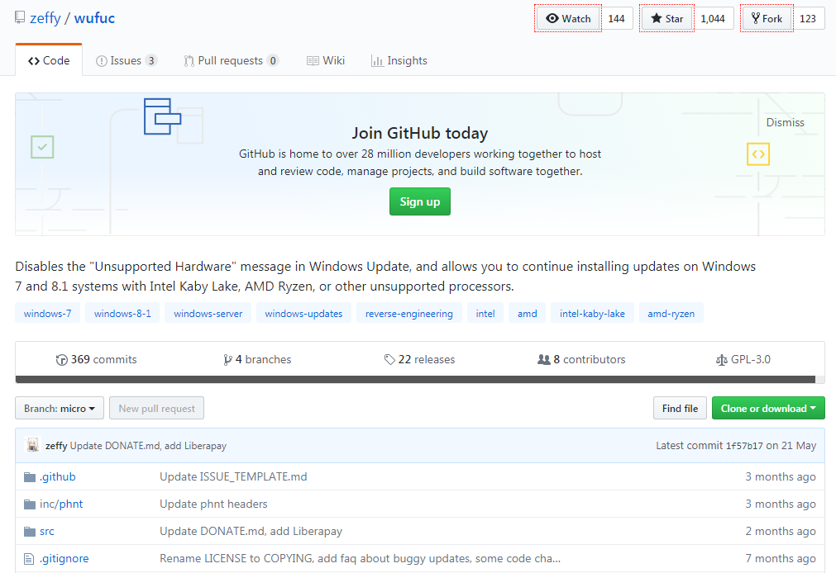This screenshot has height=573, width=836.
Task: Open zeffy author link in commit bar
Action: 56,446
